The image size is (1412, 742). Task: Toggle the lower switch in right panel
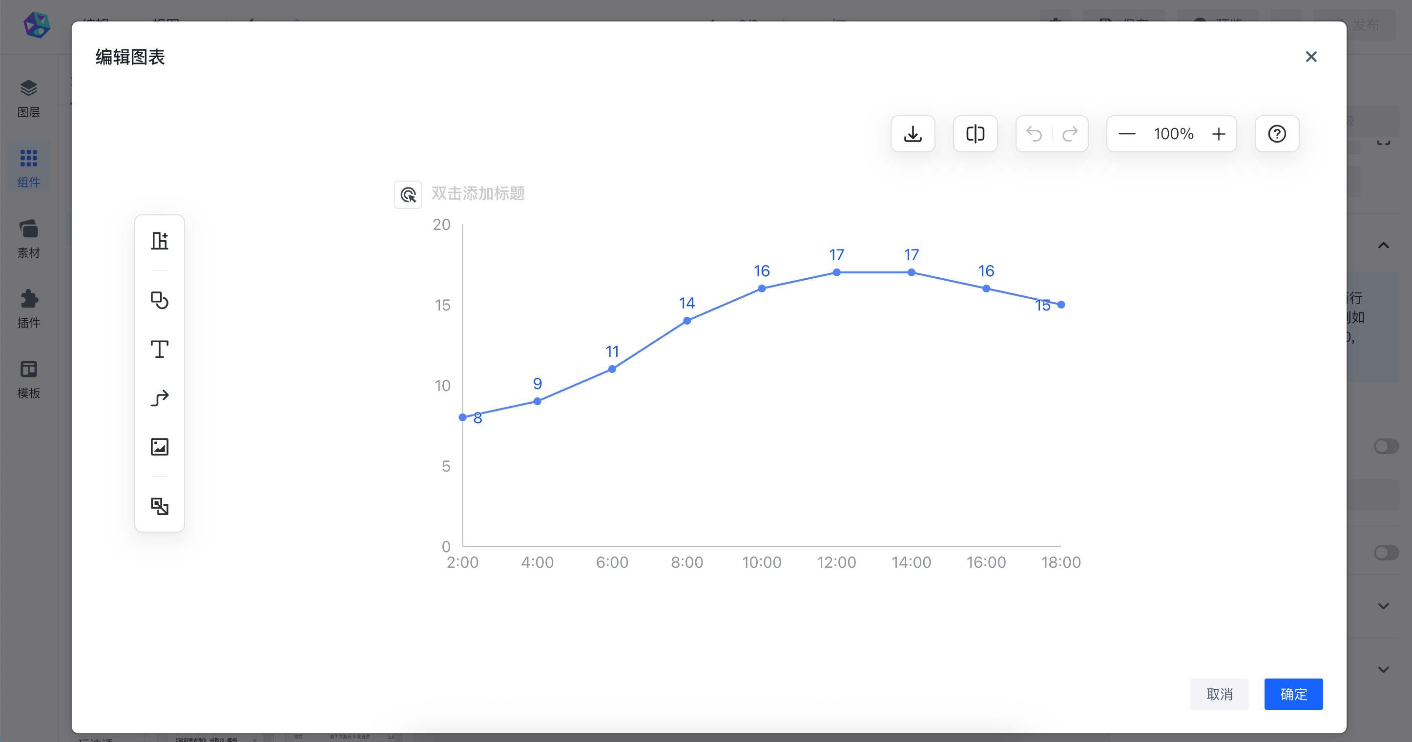point(1386,553)
